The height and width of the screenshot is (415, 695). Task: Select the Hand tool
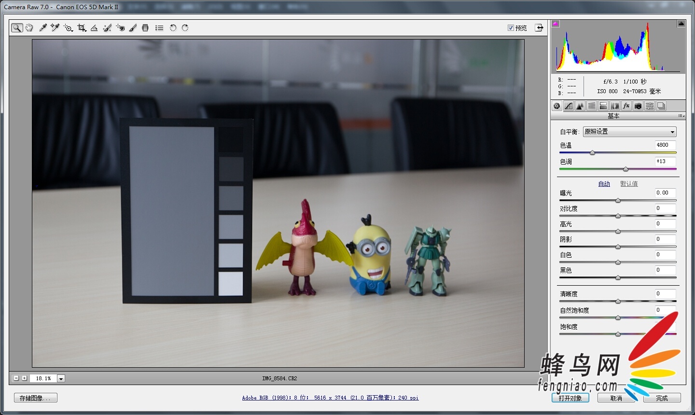pyautogui.click(x=29, y=28)
